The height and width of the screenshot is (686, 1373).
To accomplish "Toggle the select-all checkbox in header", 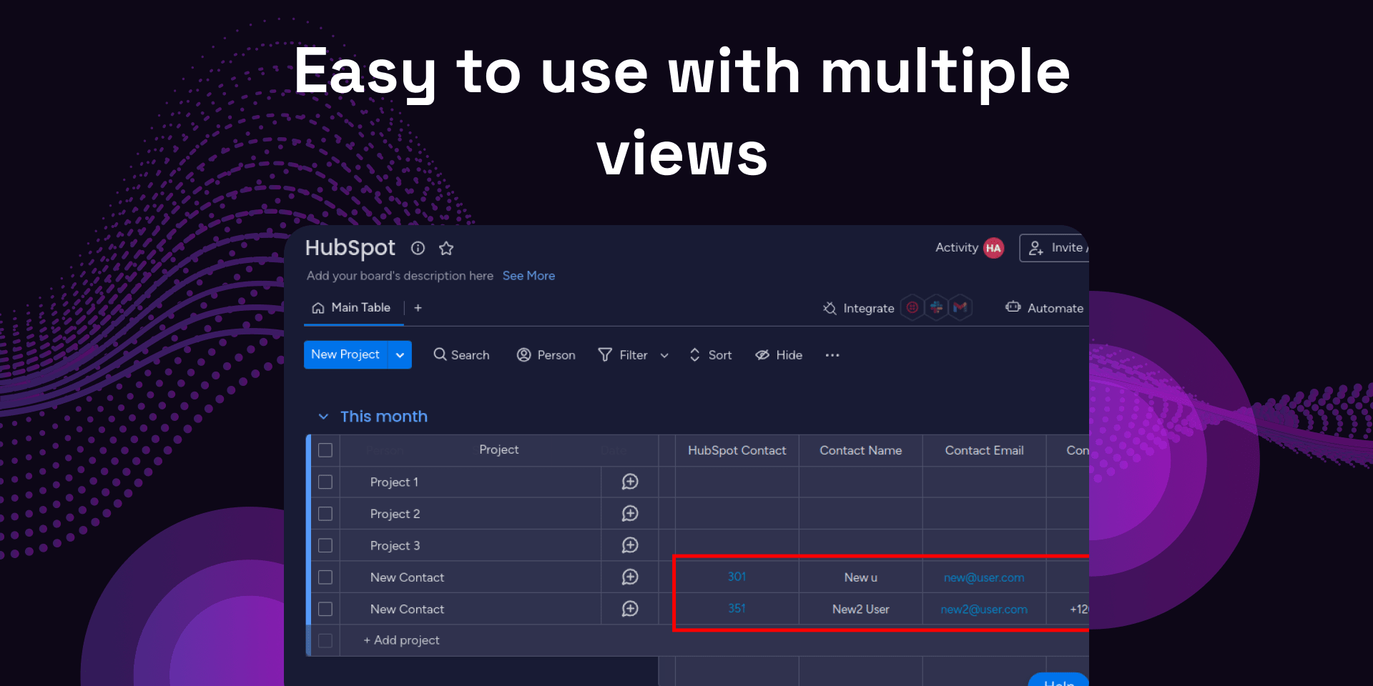I will [x=325, y=450].
